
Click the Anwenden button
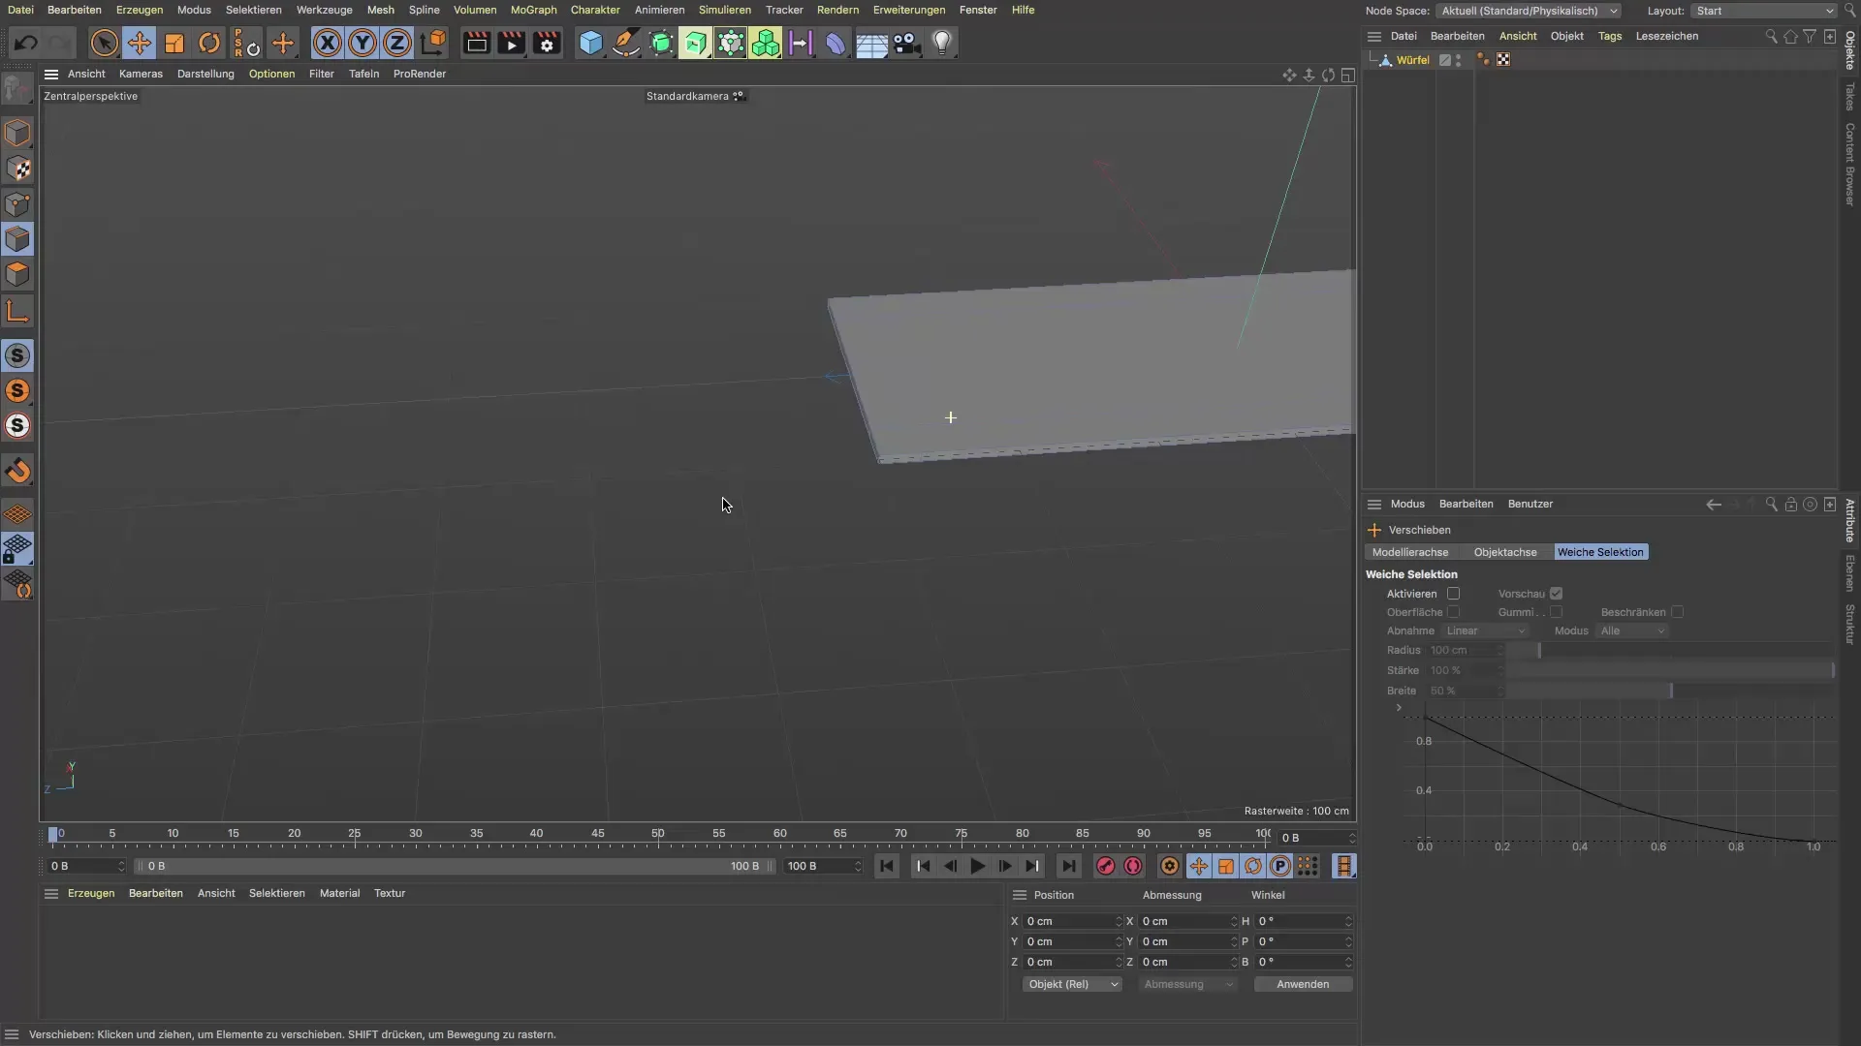[1303, 984]
